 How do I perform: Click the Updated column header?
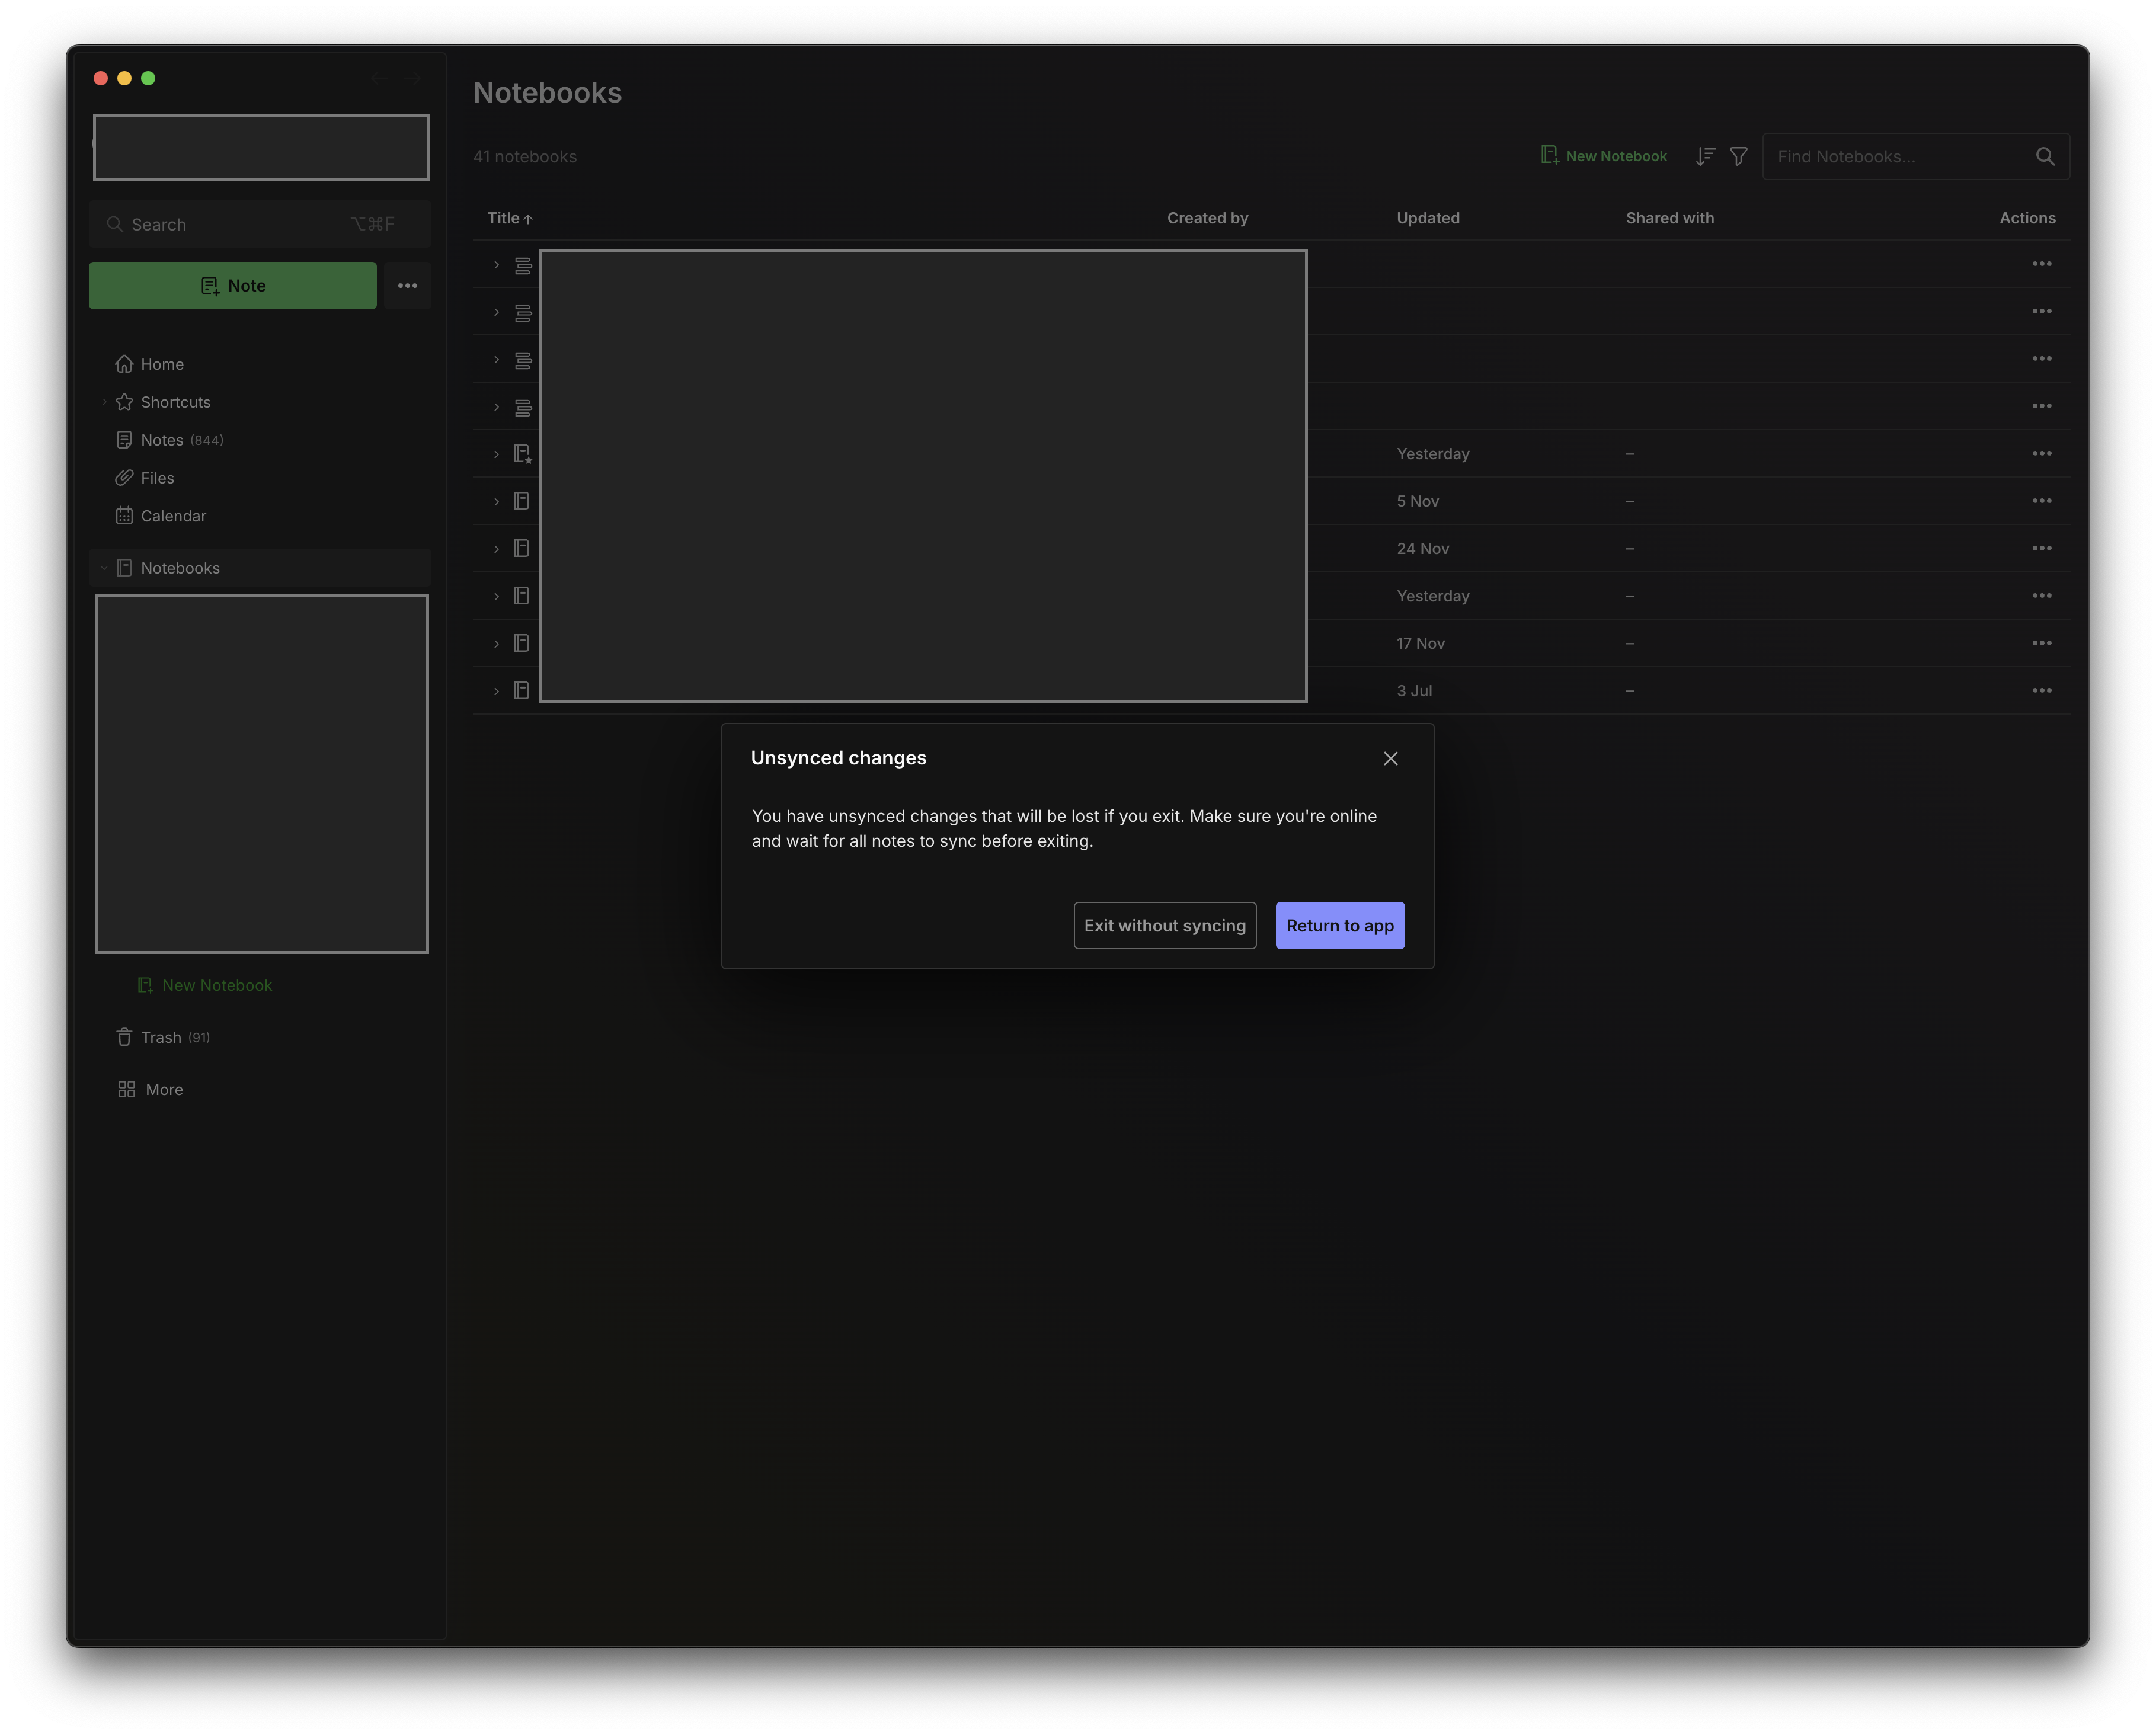(x=1427, y=218)
